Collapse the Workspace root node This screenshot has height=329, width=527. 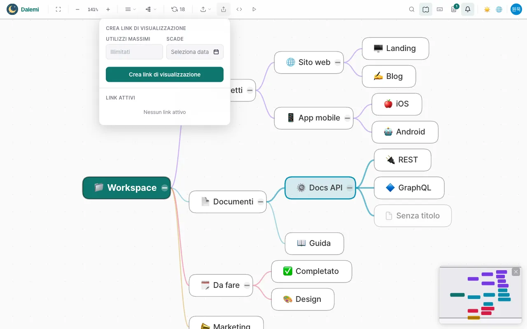click(x=165, y=188)
